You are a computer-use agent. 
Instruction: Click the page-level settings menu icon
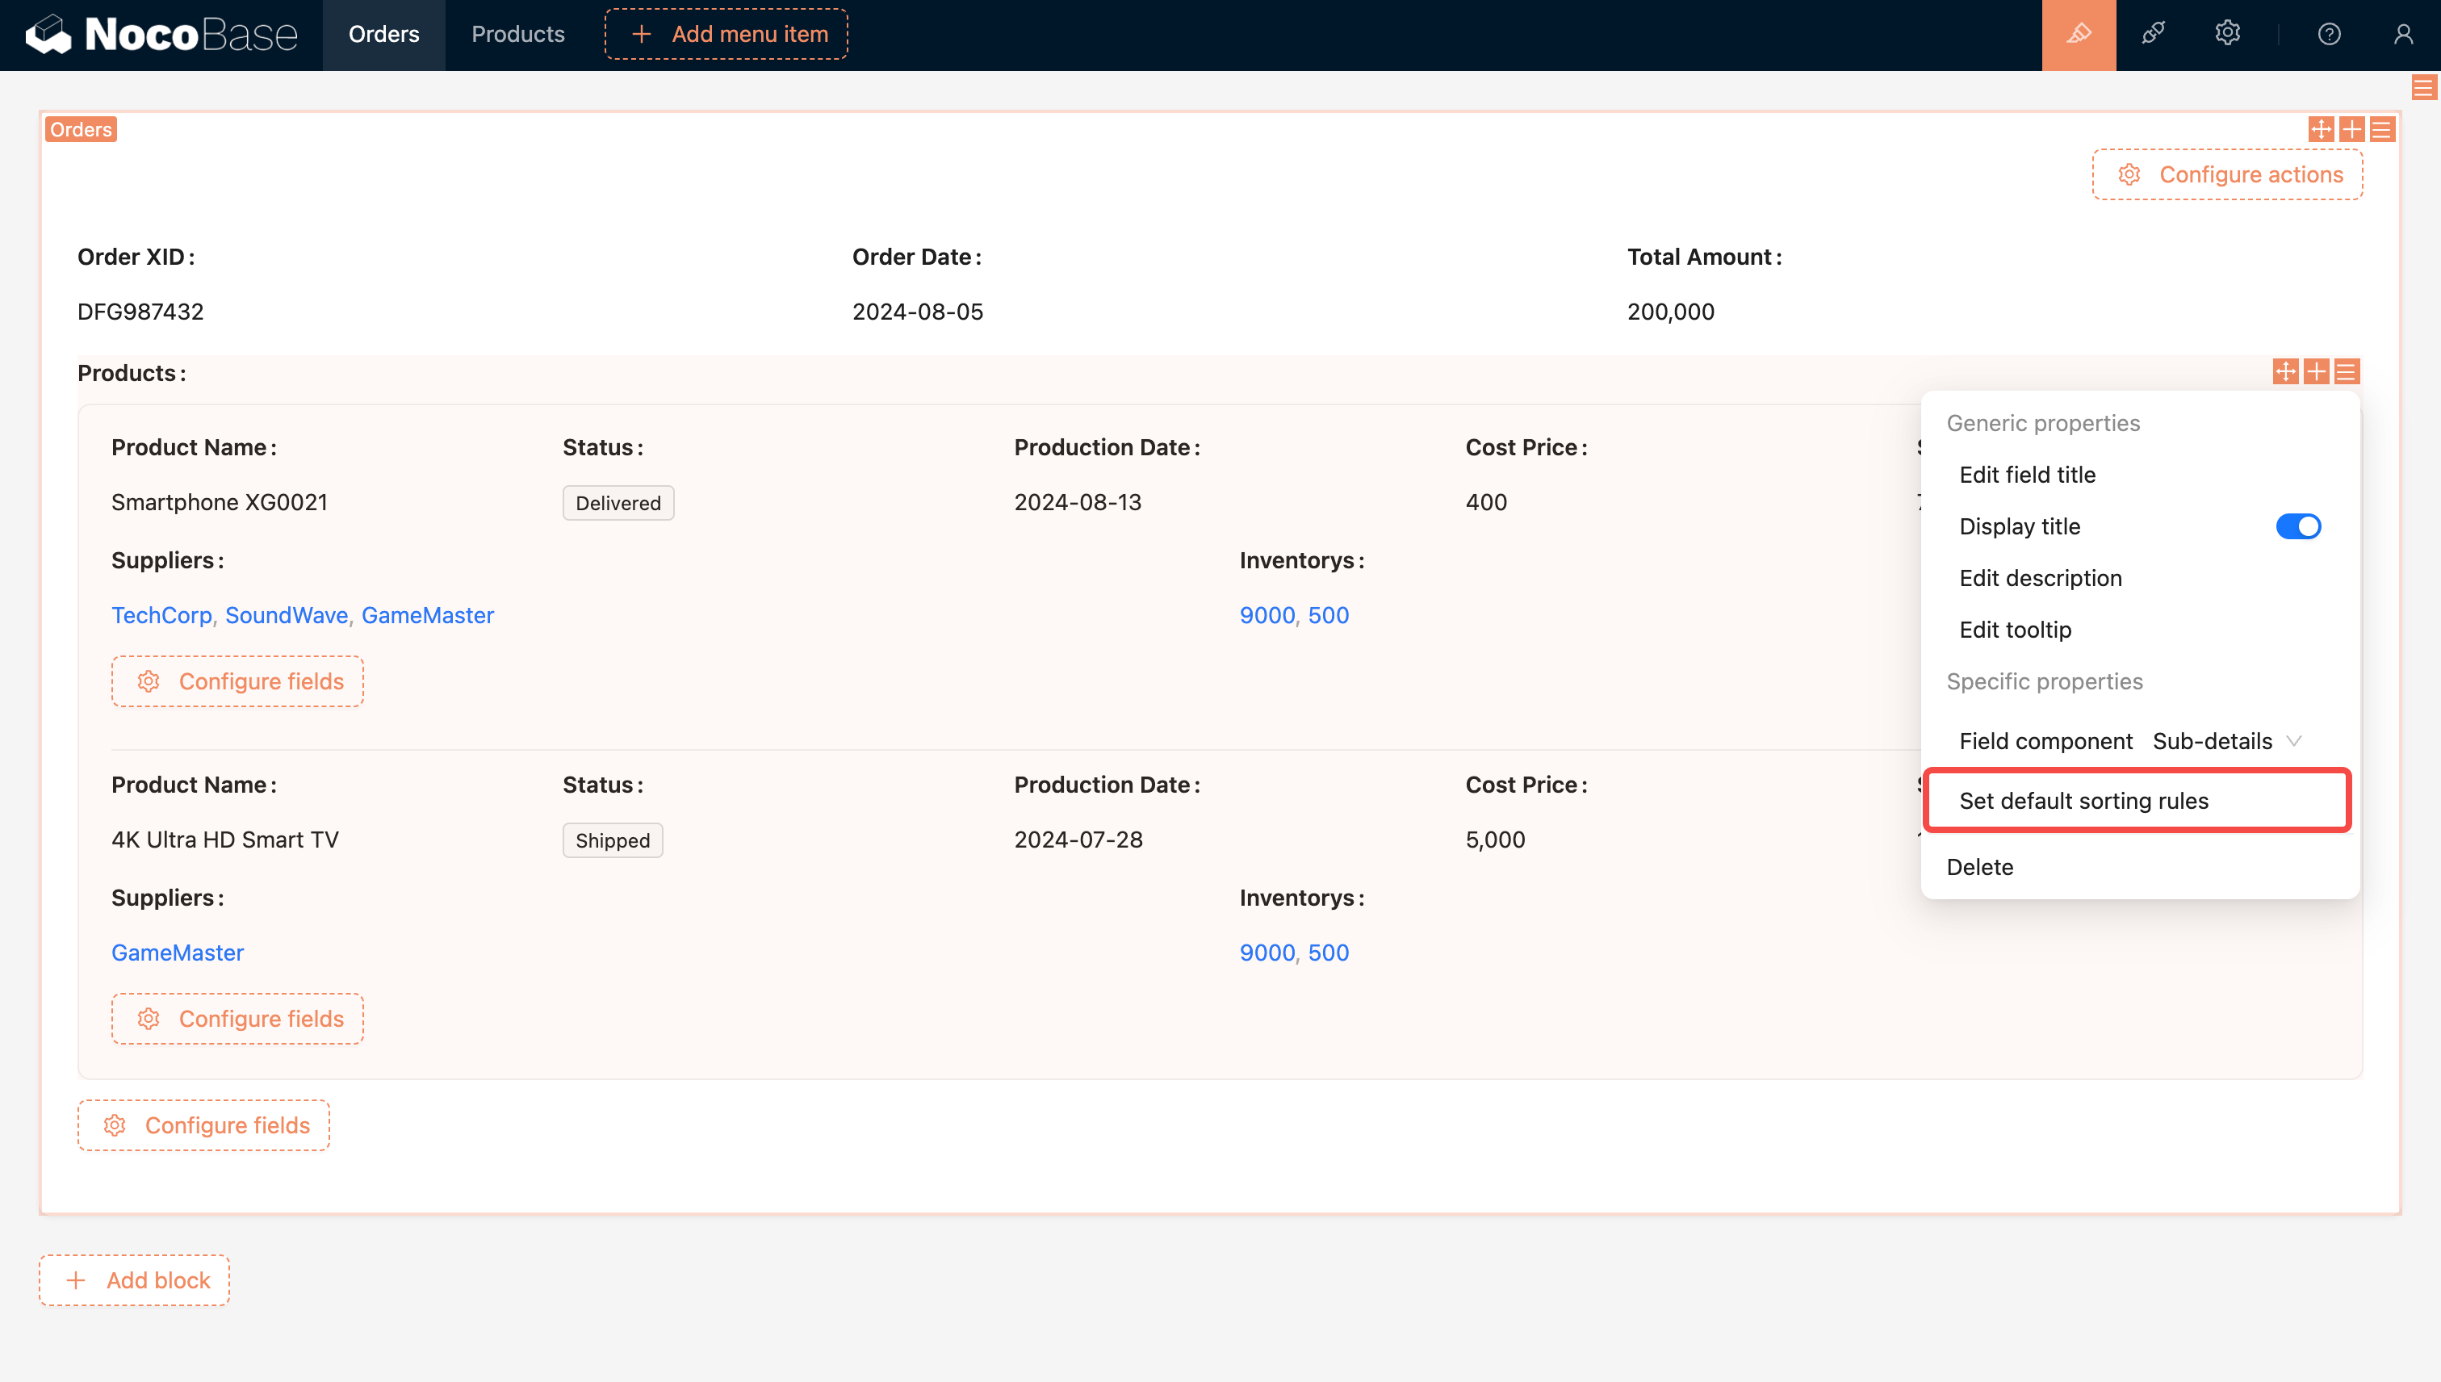[2423, 88]
